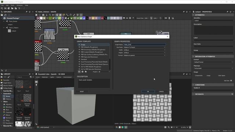This screenshot has width=235, height=132.
Task: Collapse the Fabric_Pattern graph in Explorer
Action: pyautogui.click(x=4, y=28)
